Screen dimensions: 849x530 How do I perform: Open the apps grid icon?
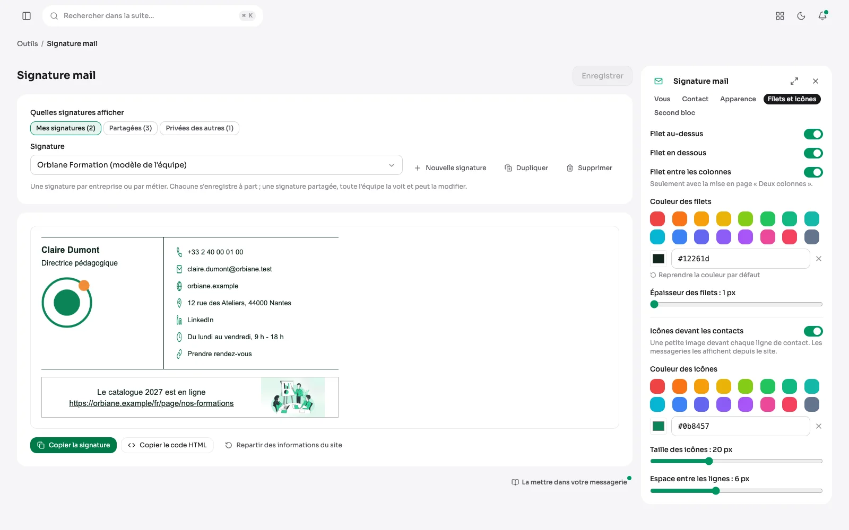point(780,16)
